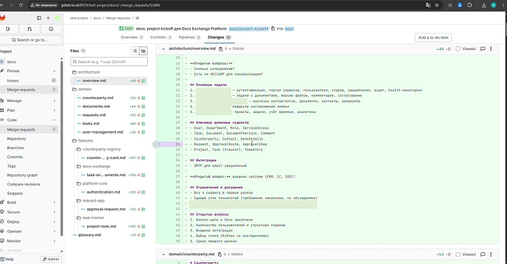Open the to-do list shortcut icon
The height and width of the screenshot is (264, 507).
[51, 29]
